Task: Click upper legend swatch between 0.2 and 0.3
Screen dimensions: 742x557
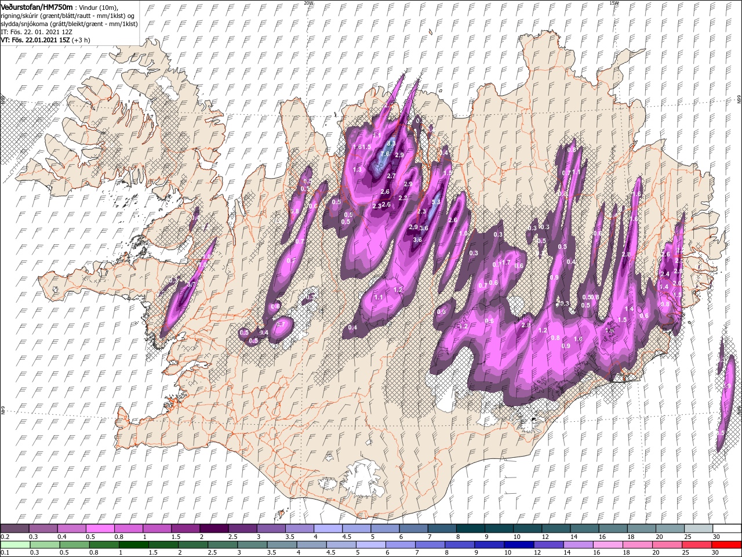Action: [x=15, y=529]
